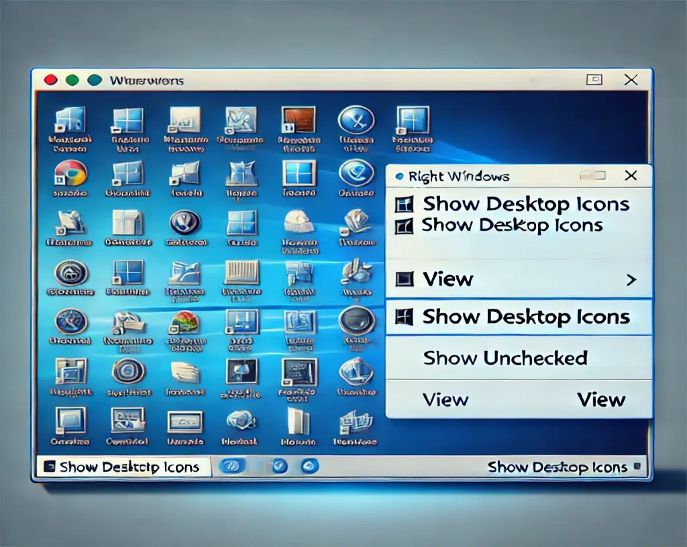Screen dimensions: 687x547
Task: Open the brown-orange window desktop icon
Action: click(297, 121)
